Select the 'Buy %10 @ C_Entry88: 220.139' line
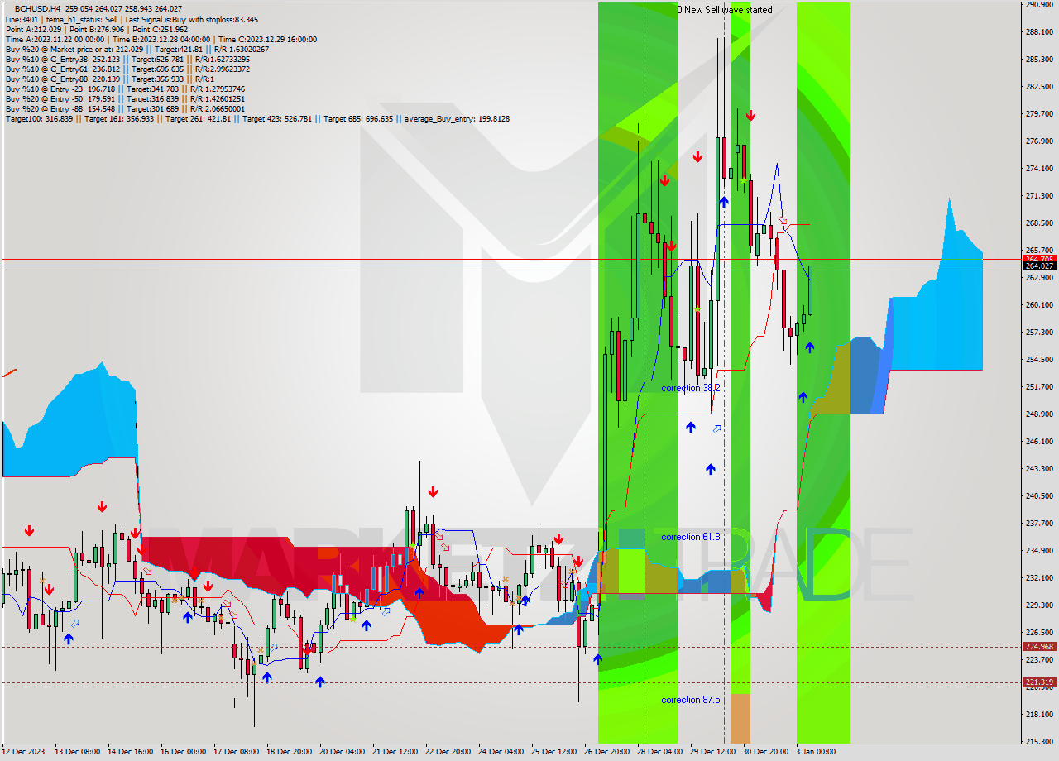1059x761 pixels. point(109,79)
